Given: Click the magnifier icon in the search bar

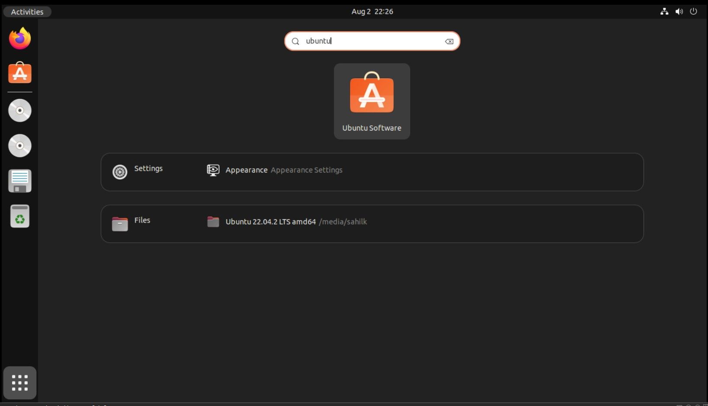Looking at the screenshot, I should (295, 41).
